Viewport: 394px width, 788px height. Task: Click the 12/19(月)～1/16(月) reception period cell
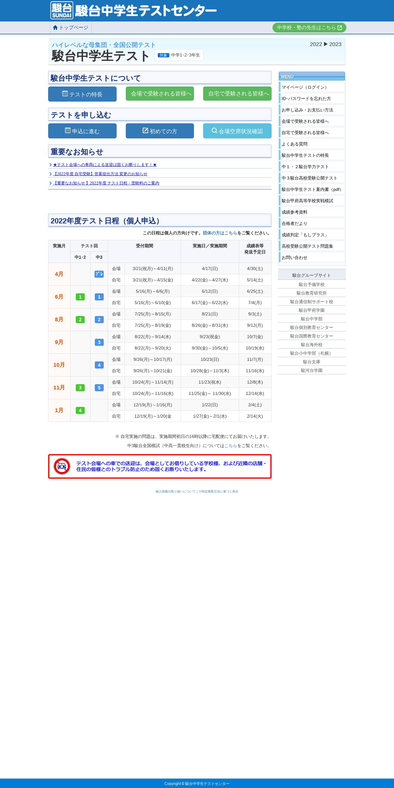coord(153,405)
